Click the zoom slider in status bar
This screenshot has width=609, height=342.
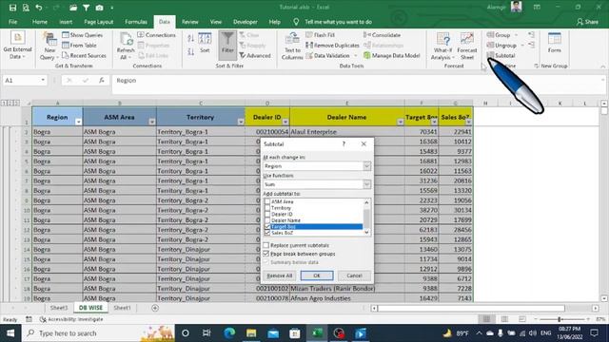[x=560, y=319]
